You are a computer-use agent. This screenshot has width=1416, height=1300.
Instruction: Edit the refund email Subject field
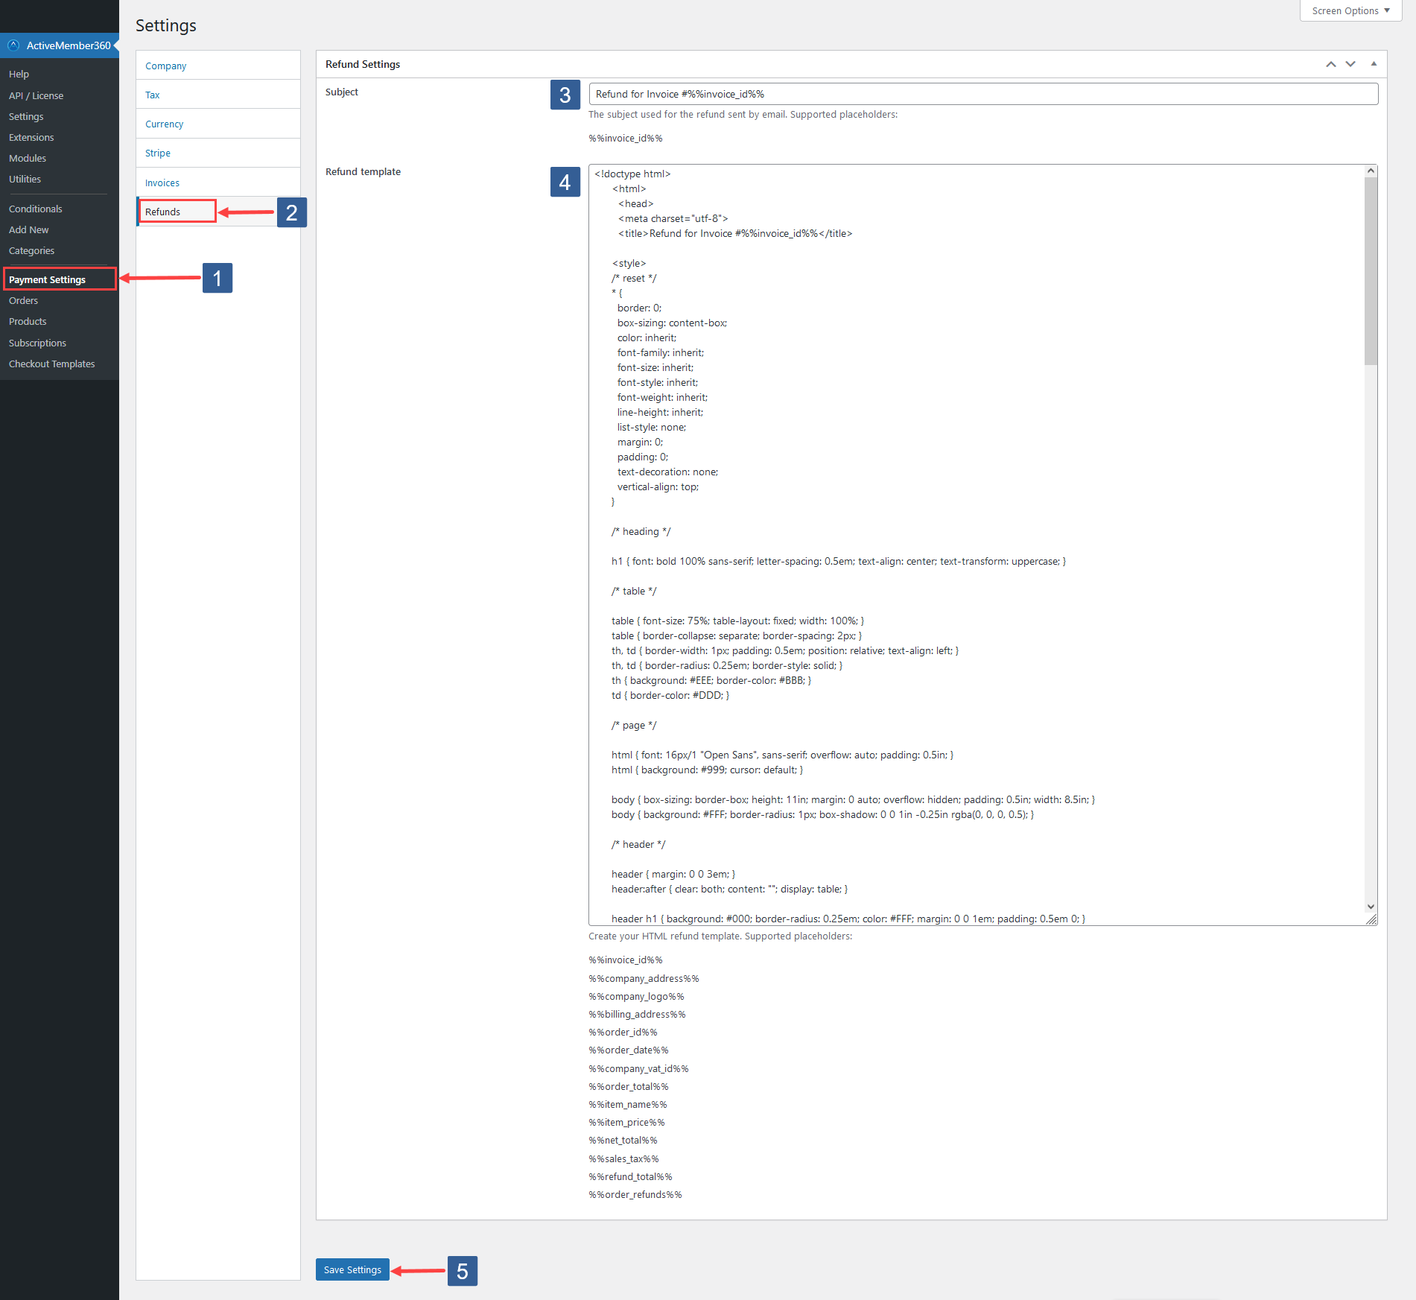point(982,94)
